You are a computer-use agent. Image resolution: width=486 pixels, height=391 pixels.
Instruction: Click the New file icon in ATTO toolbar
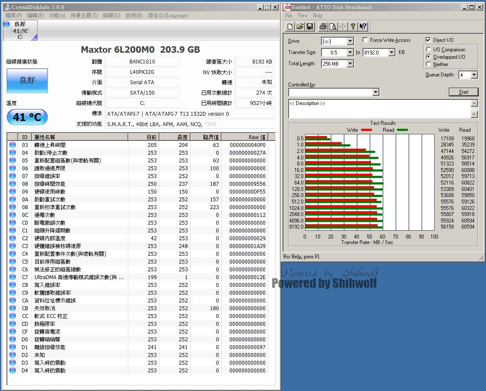(x=290, y=27)
